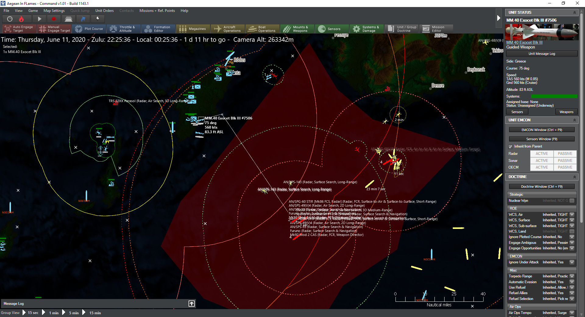The width and height of the screenshot is (585, 317).
Task: Toggle the Inherit from Parent checkbox
Action: click(510, 147)
